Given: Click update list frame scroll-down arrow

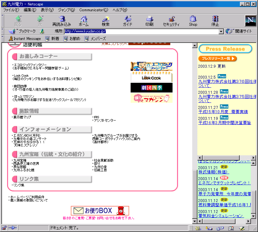Looking at the screenshot, I should (x=253, y=216).
